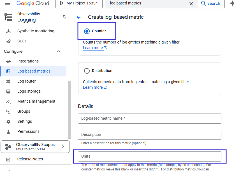Collapse the Configure section chevron
The width and height of the screenshot is (234, 171).
(x=59, y=51)
